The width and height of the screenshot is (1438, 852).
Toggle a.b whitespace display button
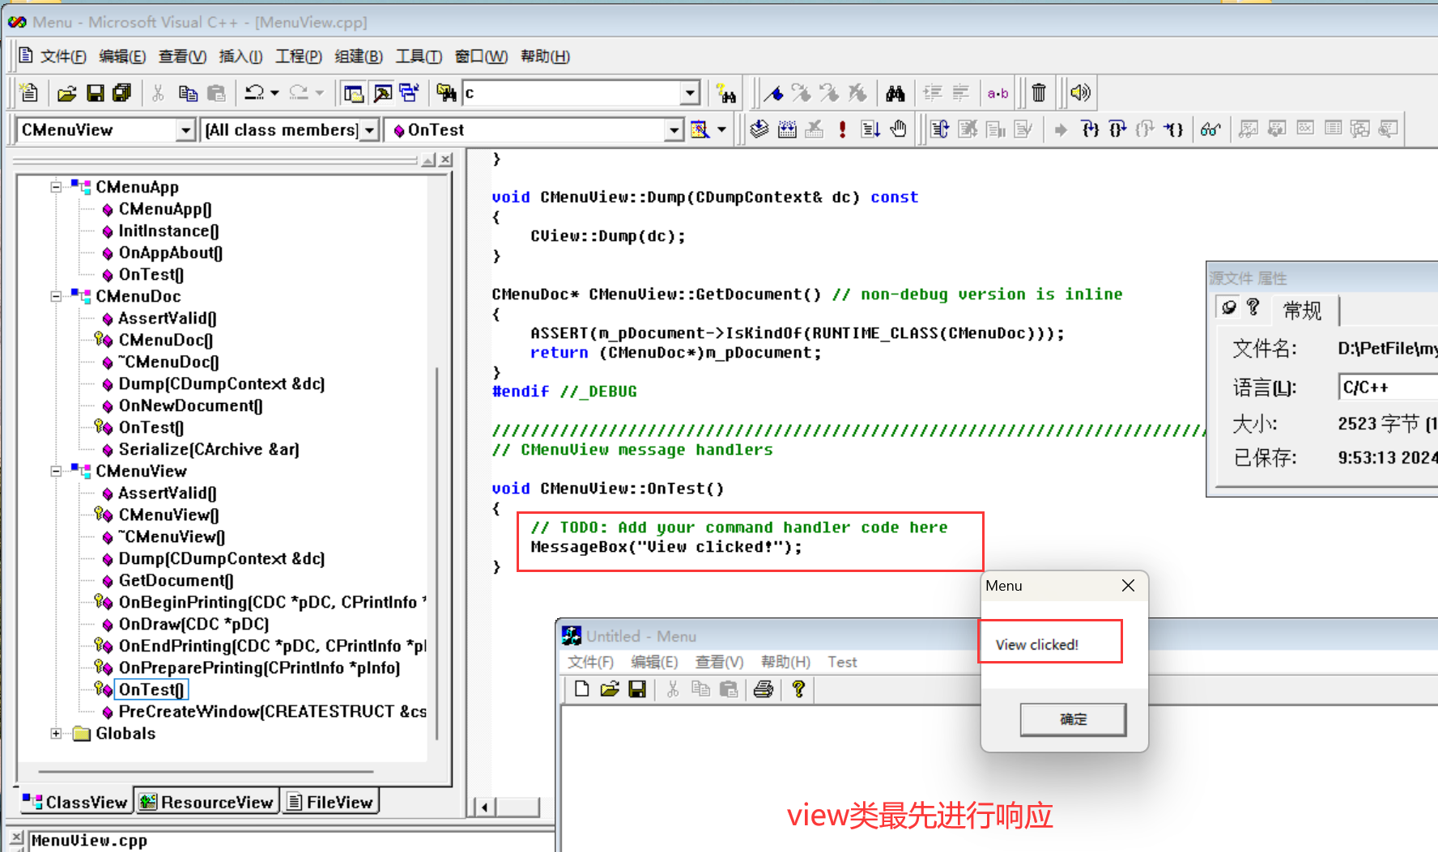click(x=998, y=93)
